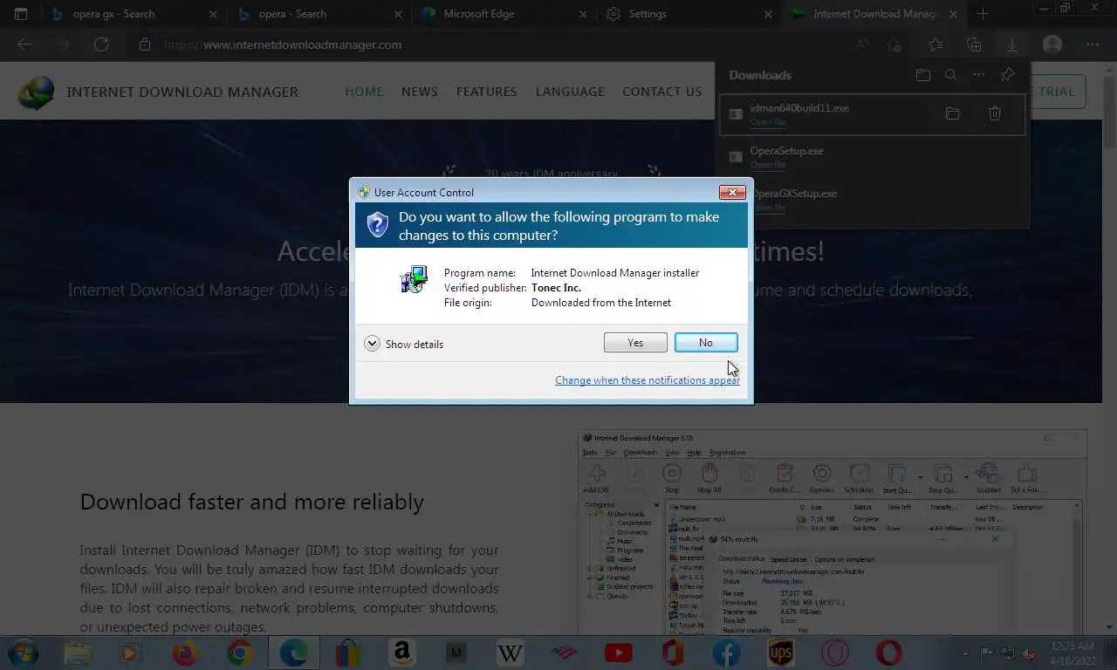Delete idman640build11.exe from the downloads list
The image size is (1117, 670).
point(995,113)
